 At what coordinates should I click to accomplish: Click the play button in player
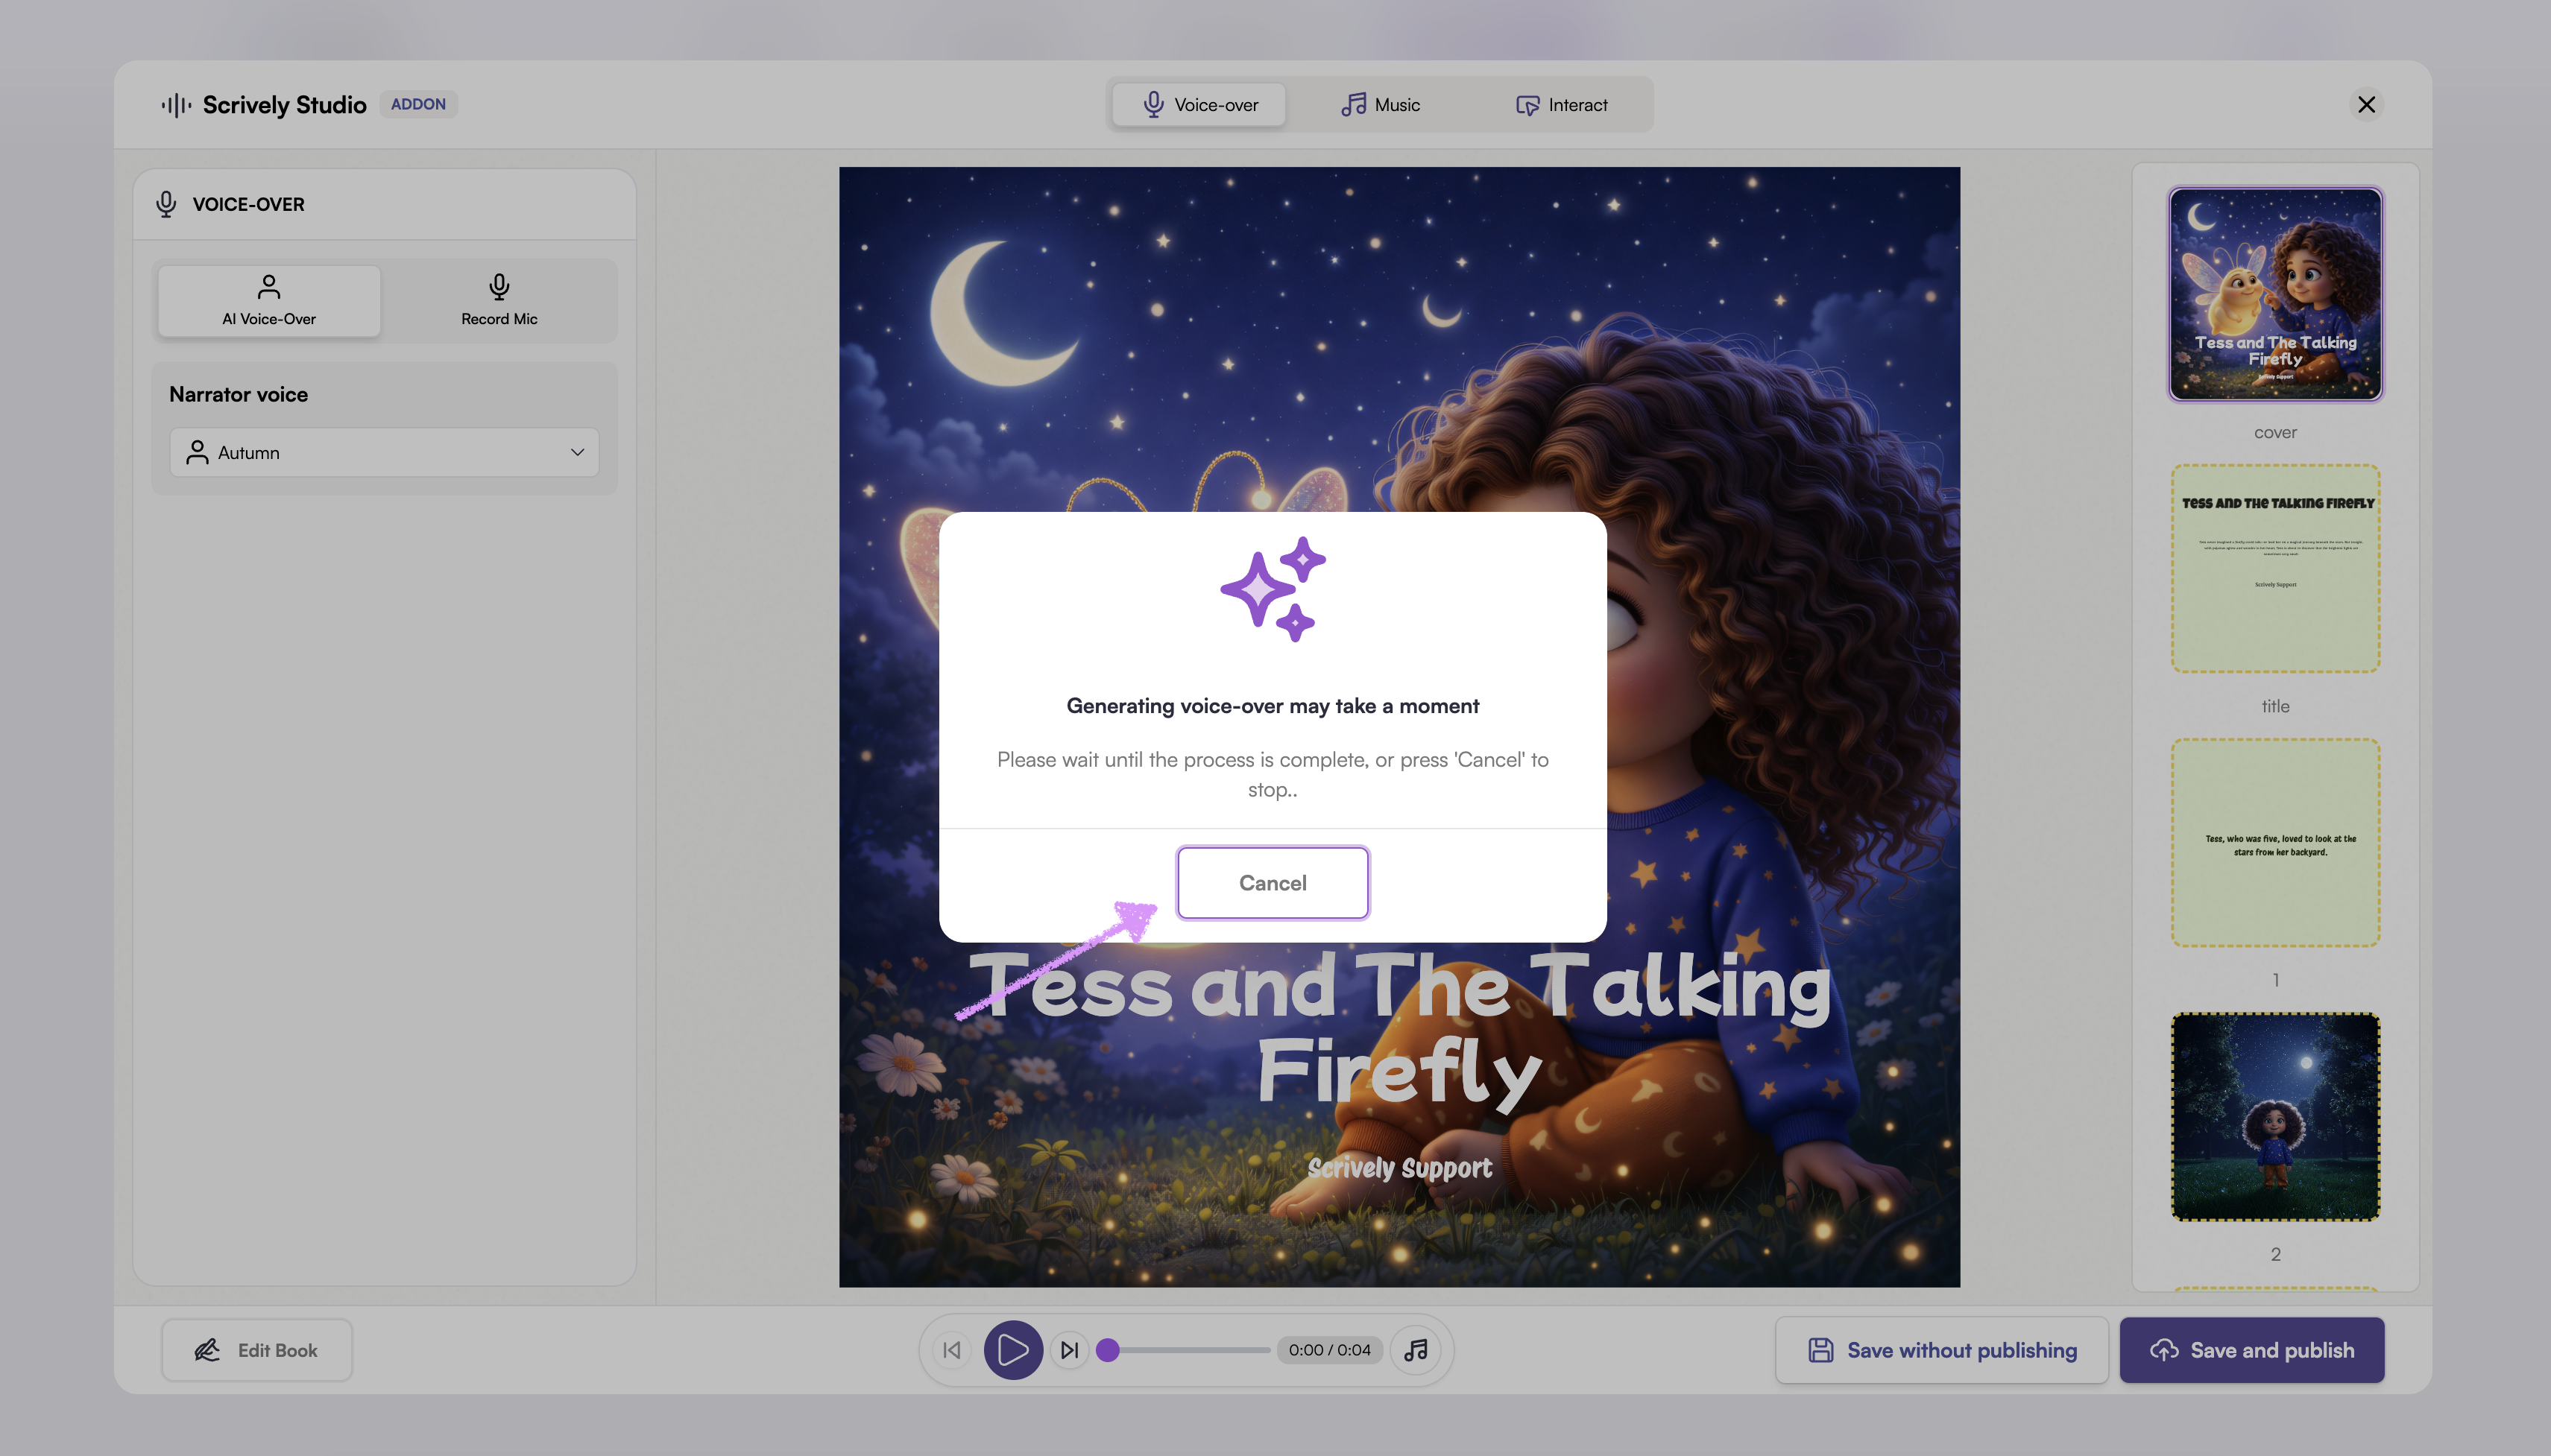tap(1012, 1350)
